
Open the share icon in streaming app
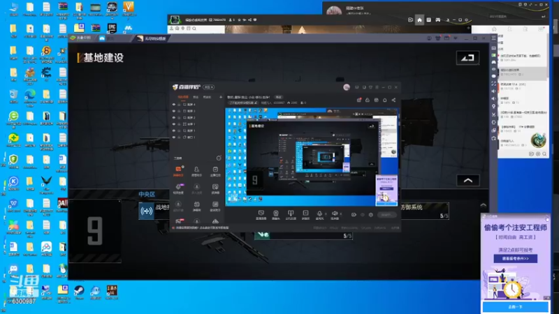pos(393,100)
